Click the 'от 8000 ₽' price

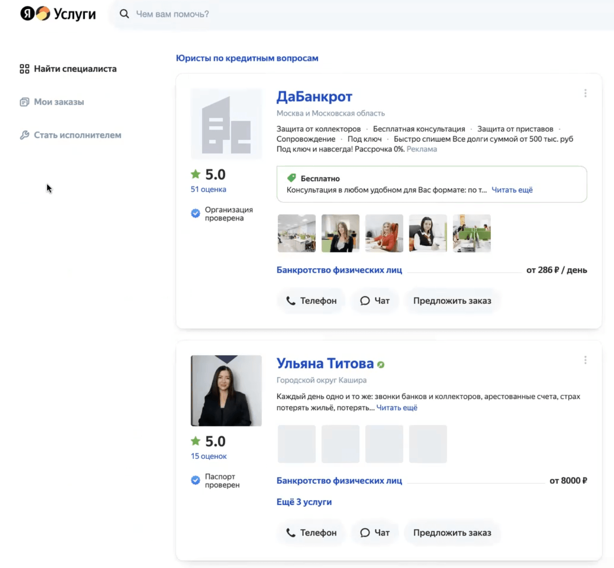point(568,481)
